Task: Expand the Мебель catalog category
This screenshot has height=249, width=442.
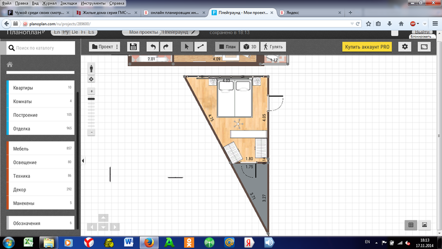Action: click(40, 149)
